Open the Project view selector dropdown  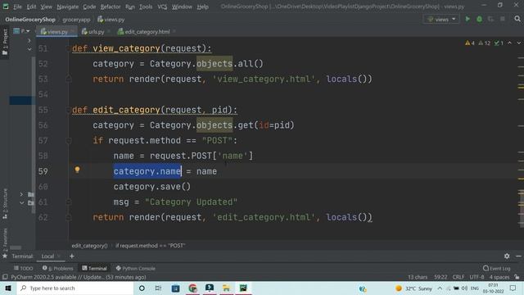(x=21, y=31)
